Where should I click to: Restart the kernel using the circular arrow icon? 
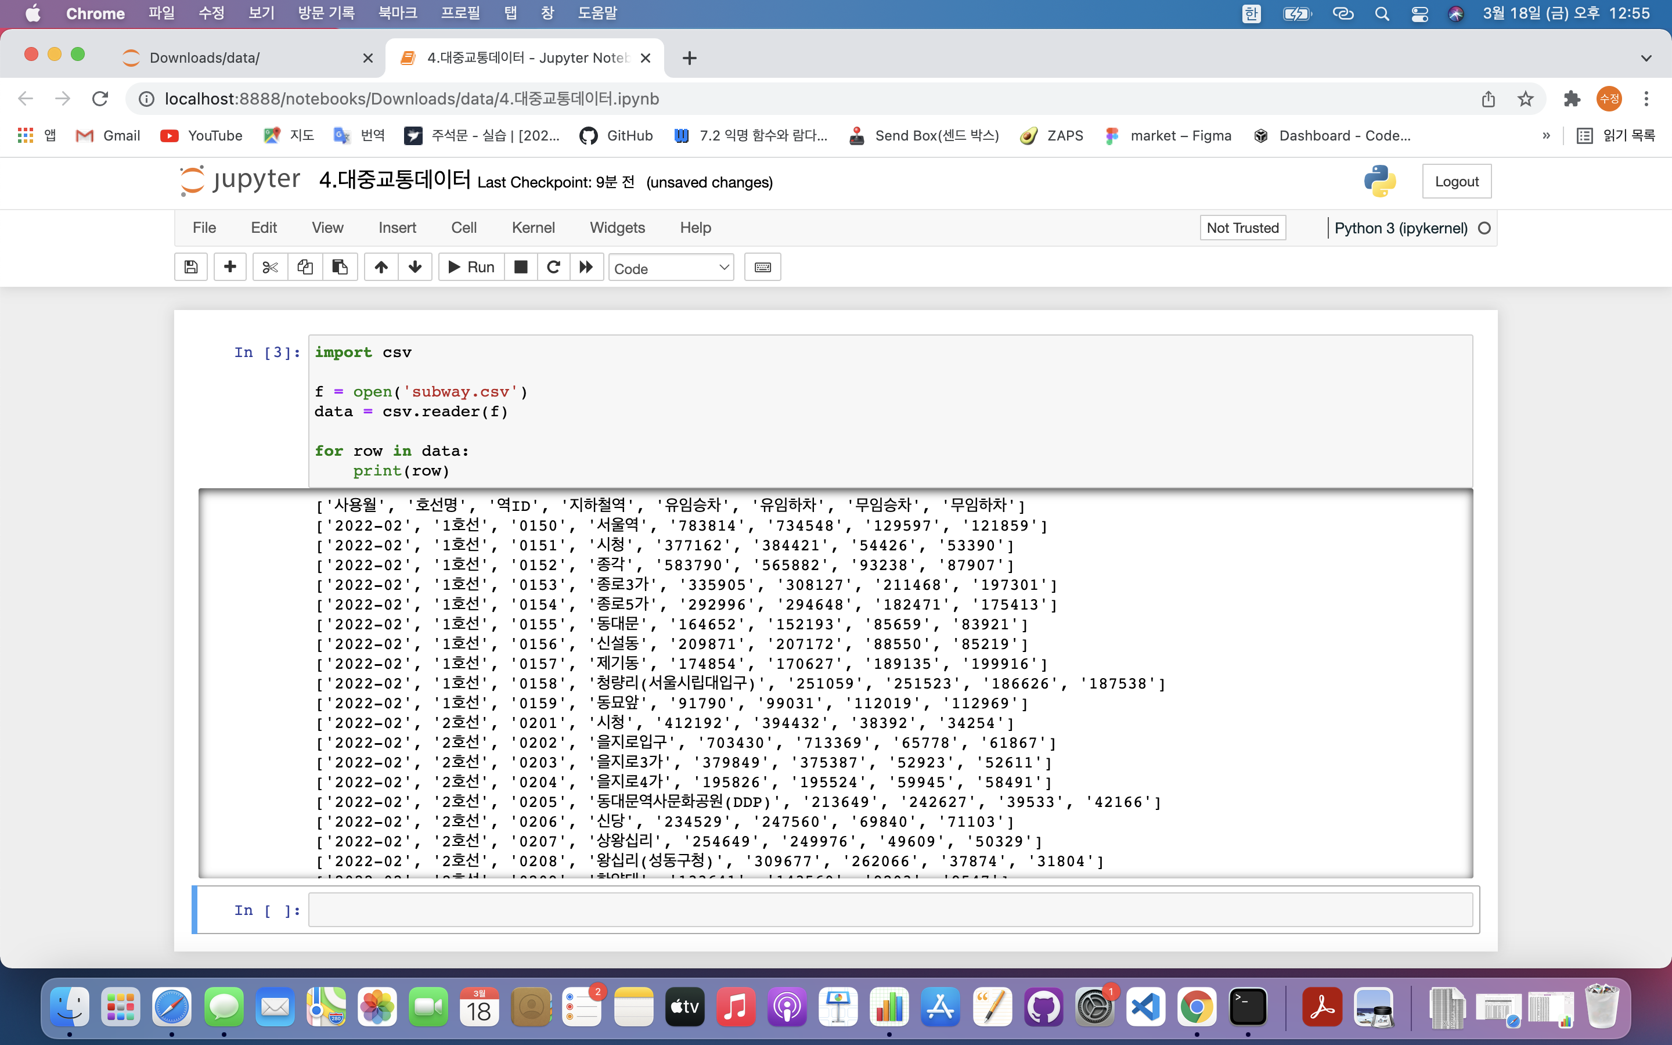pos(553,267)
